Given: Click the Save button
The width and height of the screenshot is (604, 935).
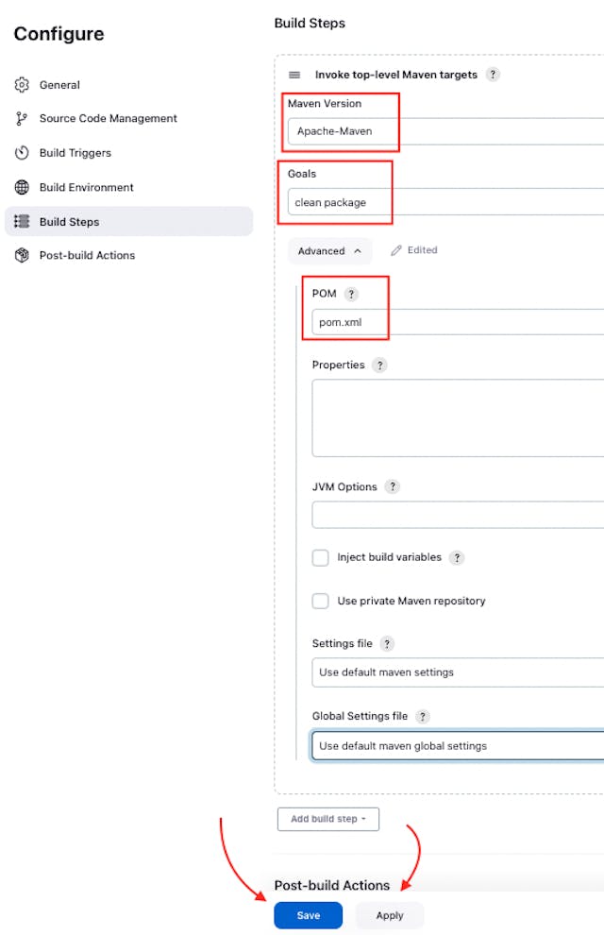Looking at the screenshot, I should click(308, 914).
